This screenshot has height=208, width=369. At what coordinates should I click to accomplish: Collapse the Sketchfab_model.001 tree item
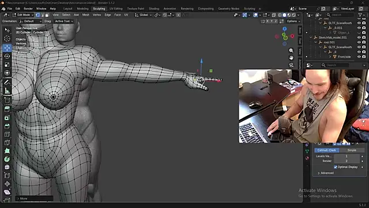pyautogui.click(x=311, y=38)
